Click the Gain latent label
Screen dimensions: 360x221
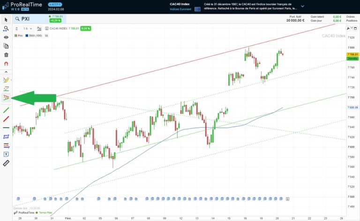317,17
